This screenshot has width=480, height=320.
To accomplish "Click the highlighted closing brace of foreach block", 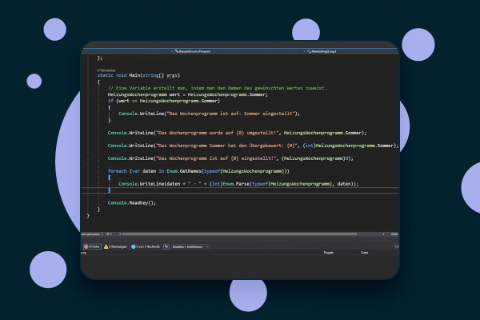I will tap(110, 190).
